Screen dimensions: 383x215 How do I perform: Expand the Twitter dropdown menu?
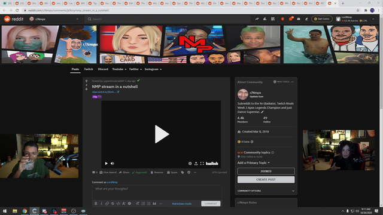(135, 69)
